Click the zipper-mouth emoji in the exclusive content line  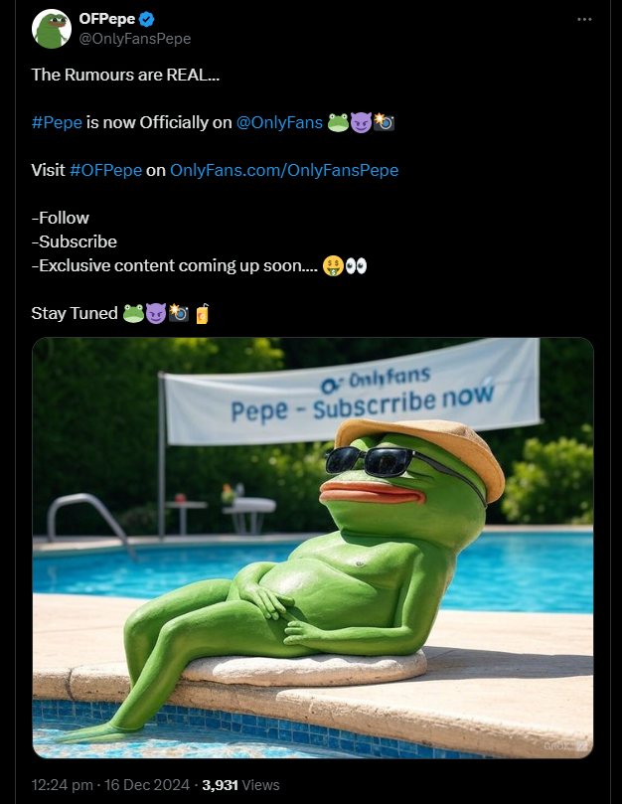332,265
